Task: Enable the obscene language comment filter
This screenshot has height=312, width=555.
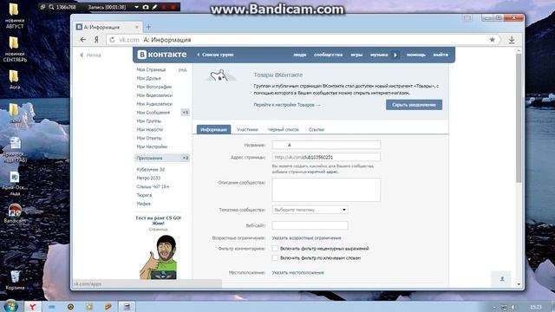Action: point(275,249)
